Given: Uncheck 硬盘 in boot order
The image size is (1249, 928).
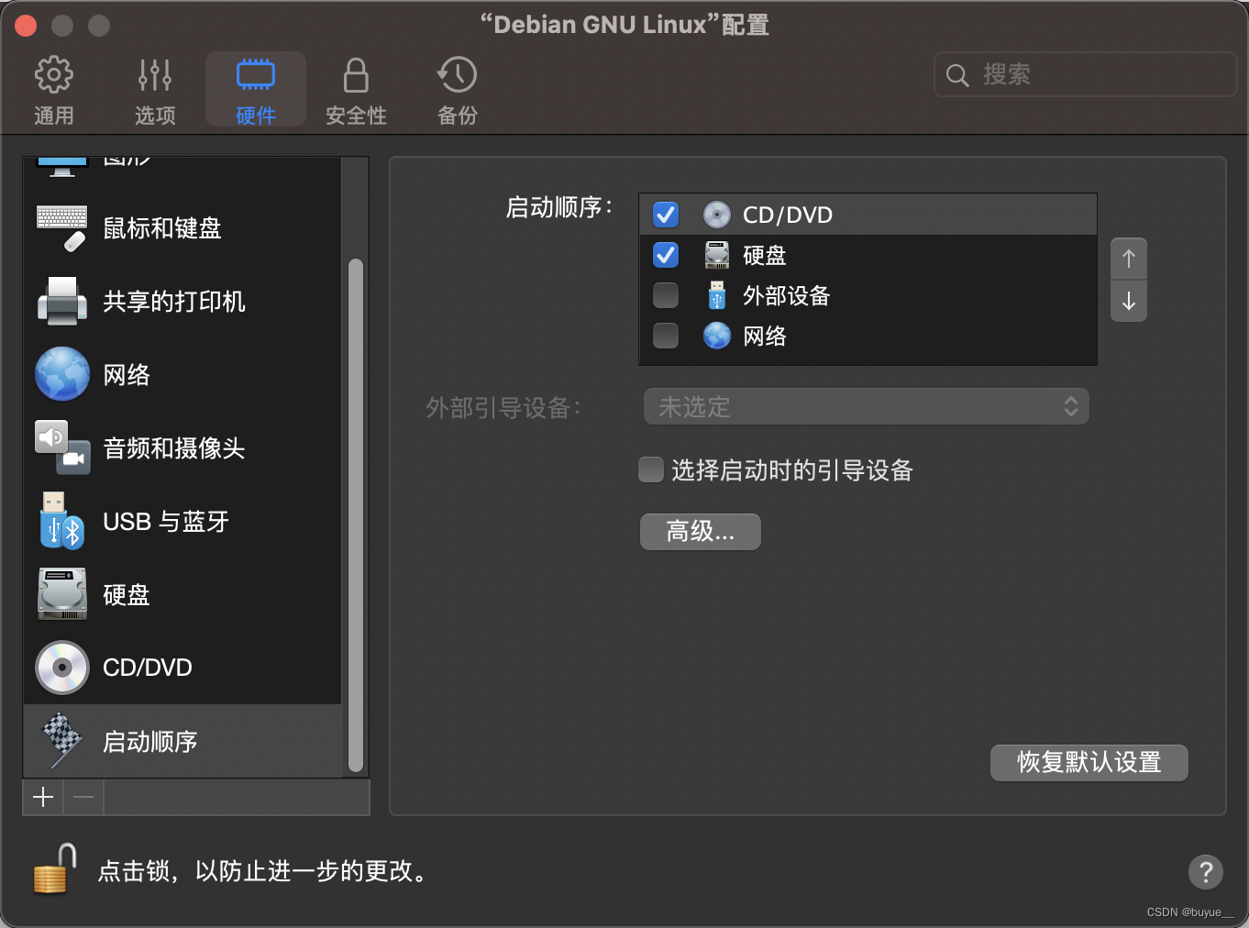Looking at the screenshot, I should [x=666, y=255].
